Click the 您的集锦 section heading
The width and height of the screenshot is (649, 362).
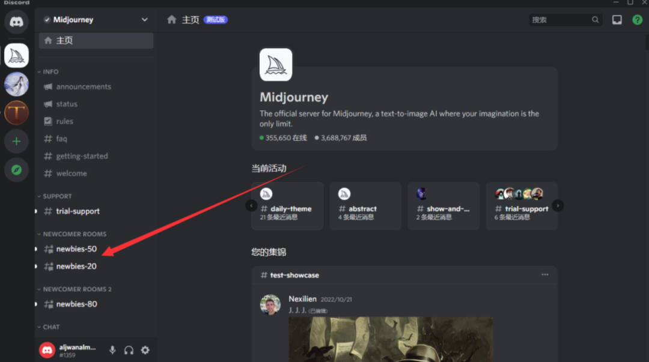point(269,252)
